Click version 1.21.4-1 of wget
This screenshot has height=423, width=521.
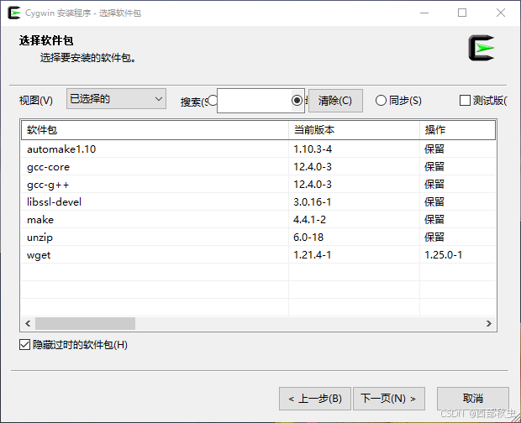click(x=312, y=255)
